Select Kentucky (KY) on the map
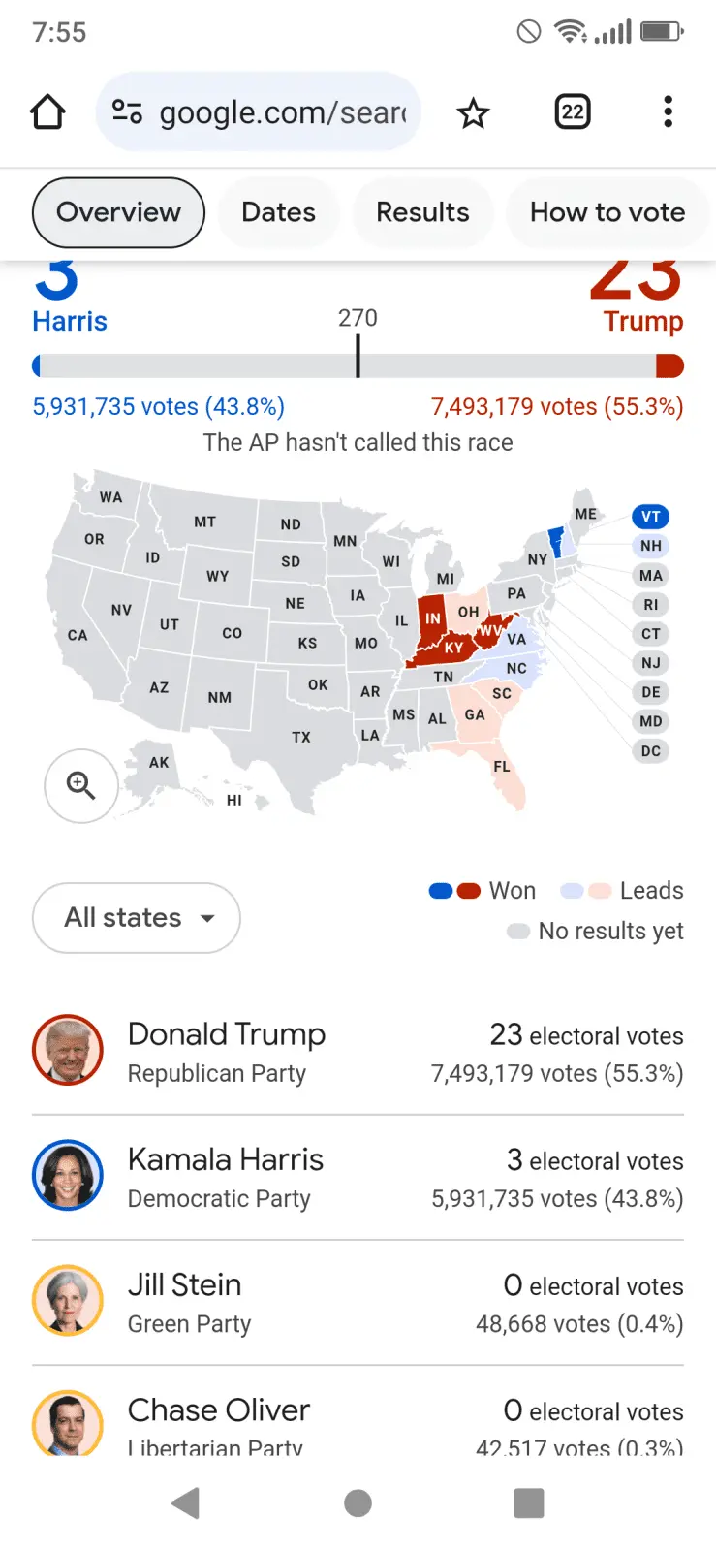This screenshot has height=1551, width=716. click(x=453, y=648)
